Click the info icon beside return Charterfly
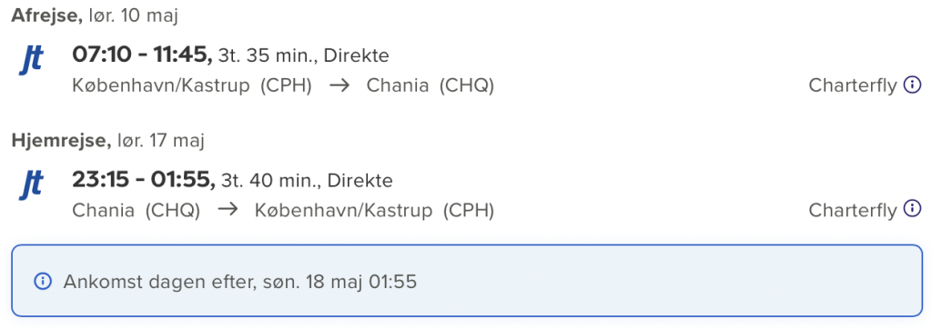932x329 pixels. [912, 208]
